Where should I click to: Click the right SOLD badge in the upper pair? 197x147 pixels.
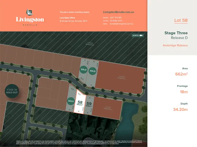pos(92,71)
